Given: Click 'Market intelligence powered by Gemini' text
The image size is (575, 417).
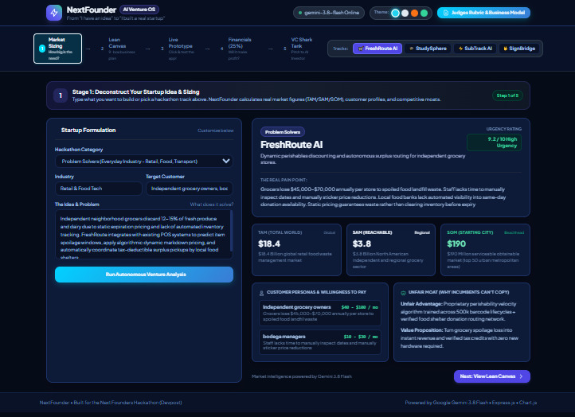Looking at the screenshot, I should point(301,376).
